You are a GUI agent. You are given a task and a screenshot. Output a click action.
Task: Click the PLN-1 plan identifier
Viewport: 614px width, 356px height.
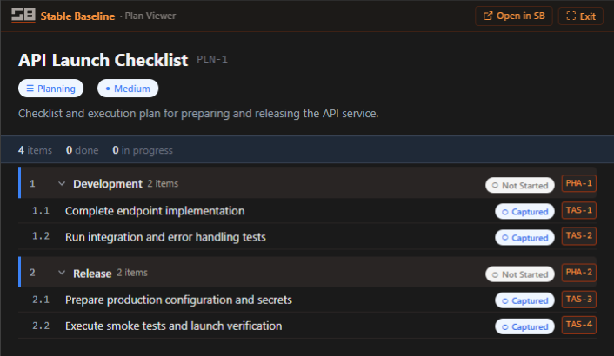tap(212, 60)
